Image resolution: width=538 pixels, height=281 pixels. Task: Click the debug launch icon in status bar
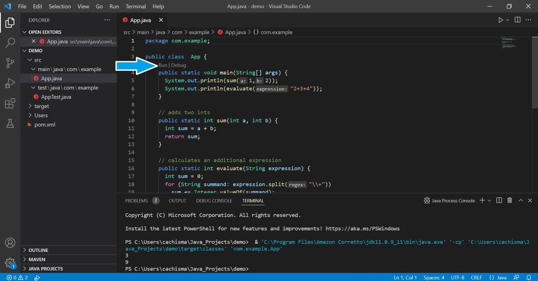click(x=37, y=277)
